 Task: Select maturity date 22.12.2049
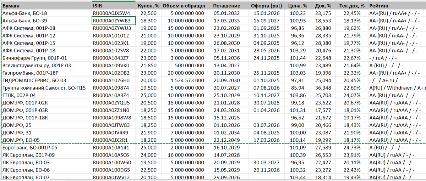pos(227,140)
